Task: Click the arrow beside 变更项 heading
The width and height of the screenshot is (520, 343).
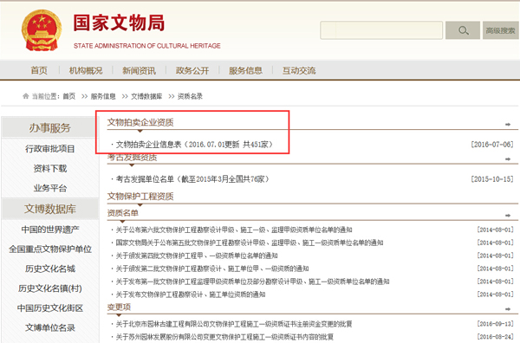Action: pos(508,309)
